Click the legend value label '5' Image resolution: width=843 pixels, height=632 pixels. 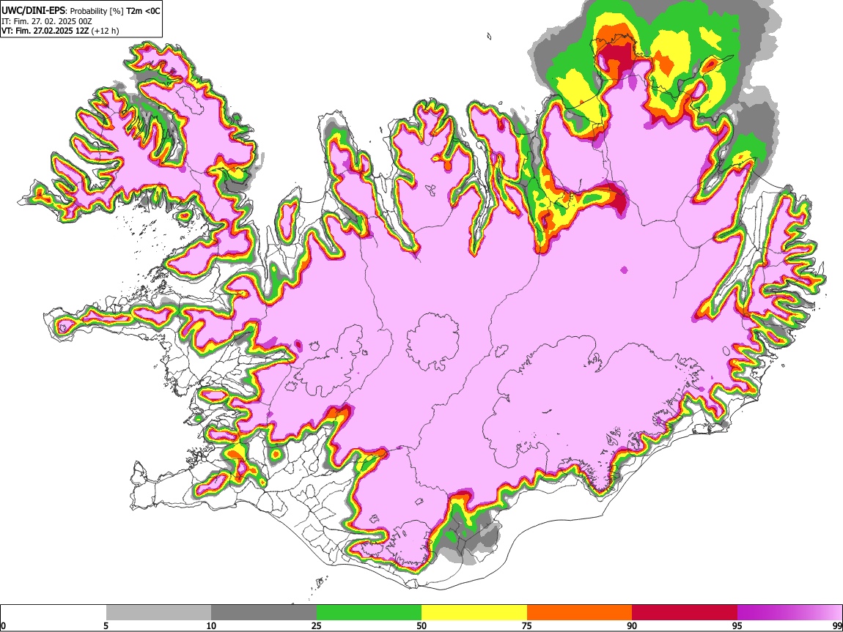pos(106,625)
